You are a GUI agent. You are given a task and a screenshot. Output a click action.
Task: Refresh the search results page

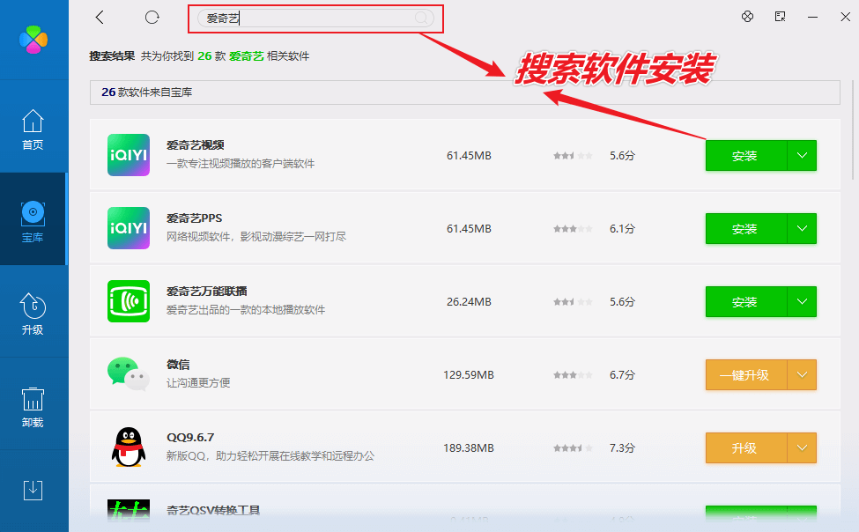[151, 17]
